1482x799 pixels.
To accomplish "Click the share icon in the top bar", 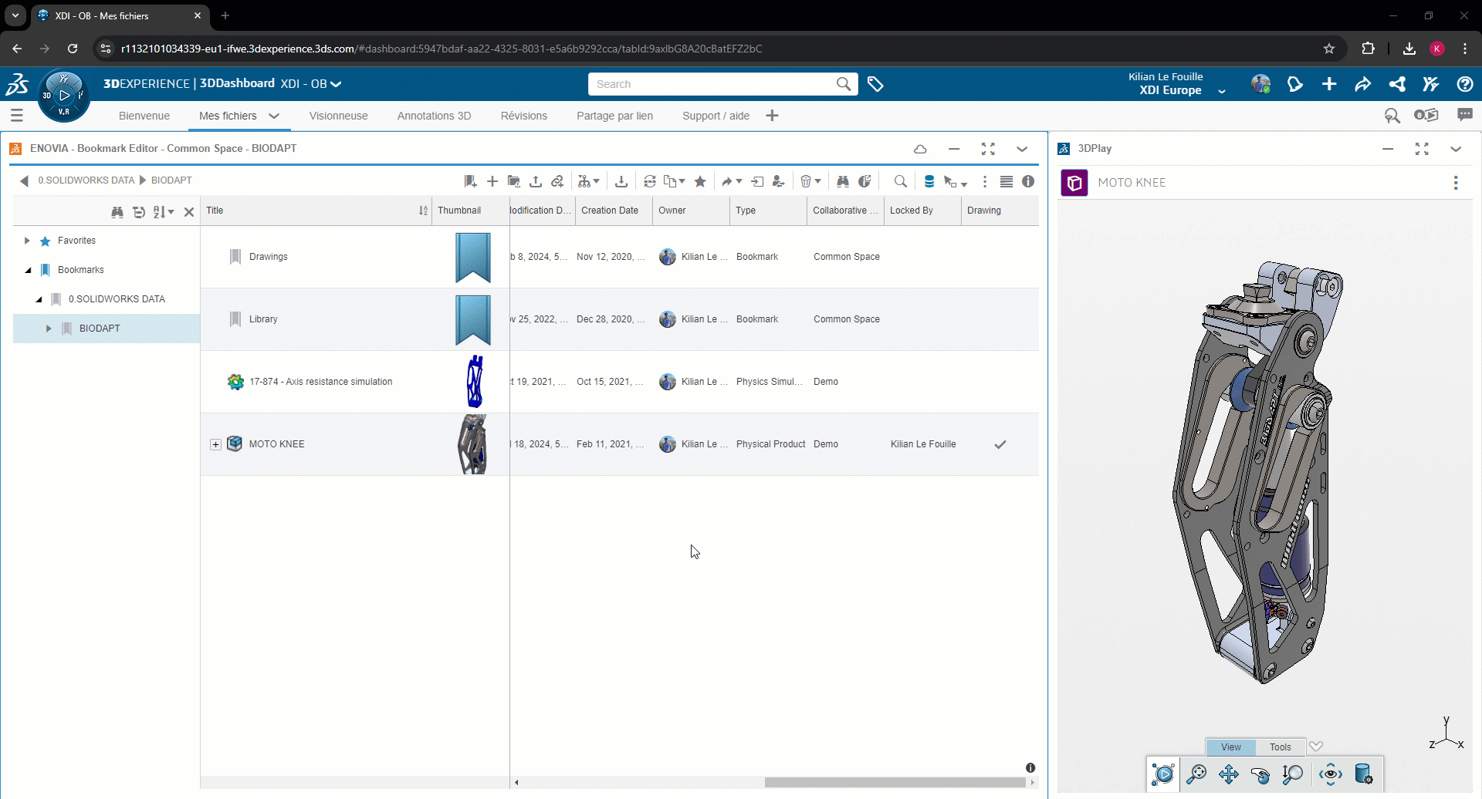I will [1397, 84].
